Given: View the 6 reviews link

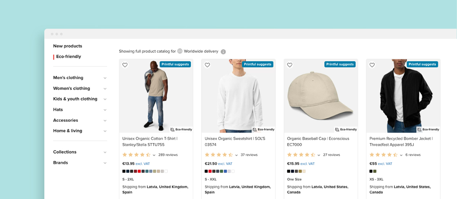Looking at the screenshot, I should pos(413,155).
